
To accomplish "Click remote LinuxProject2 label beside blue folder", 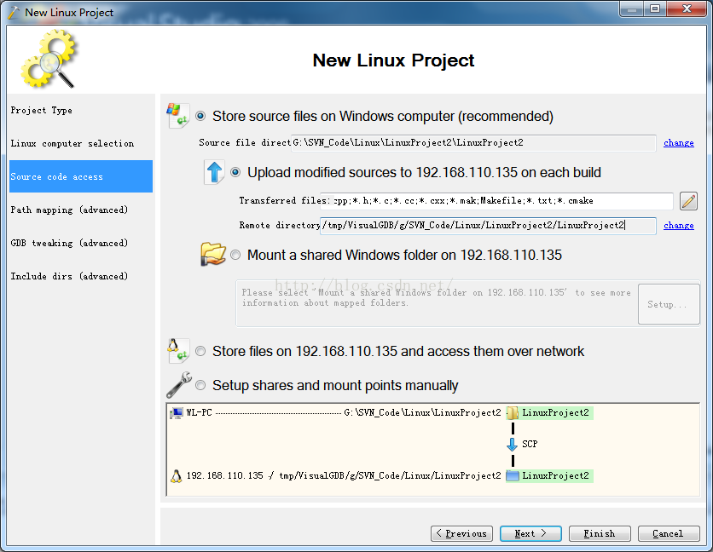I will tap(556, 475).
